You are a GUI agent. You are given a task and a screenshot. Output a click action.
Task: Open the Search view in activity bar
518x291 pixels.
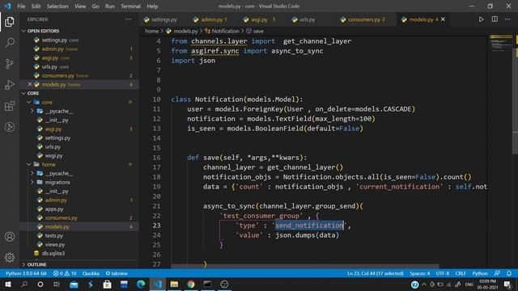pos(10,43)
